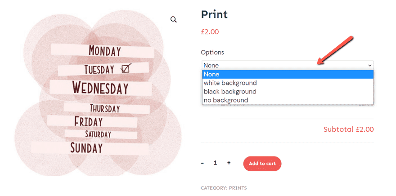Open the PRINTS category link
This screenshot has height=196, width=396.
tap(238, 188)
